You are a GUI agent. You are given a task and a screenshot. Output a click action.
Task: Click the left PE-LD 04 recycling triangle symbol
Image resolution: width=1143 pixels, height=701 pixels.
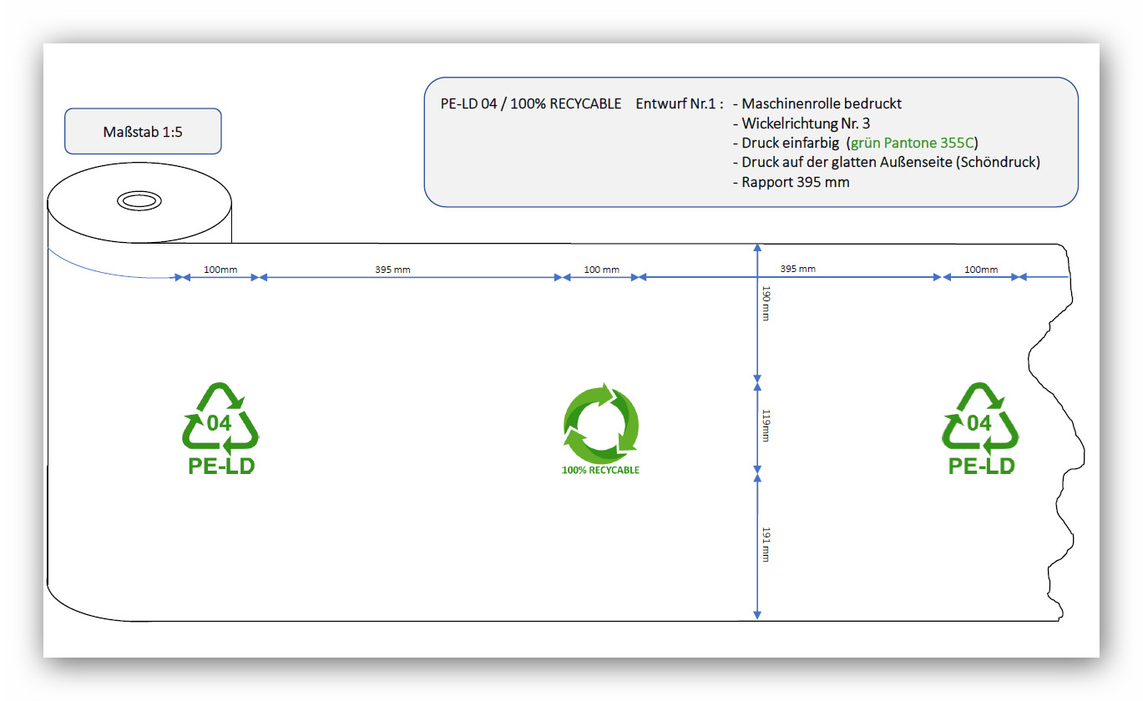(x=220, y=416)
